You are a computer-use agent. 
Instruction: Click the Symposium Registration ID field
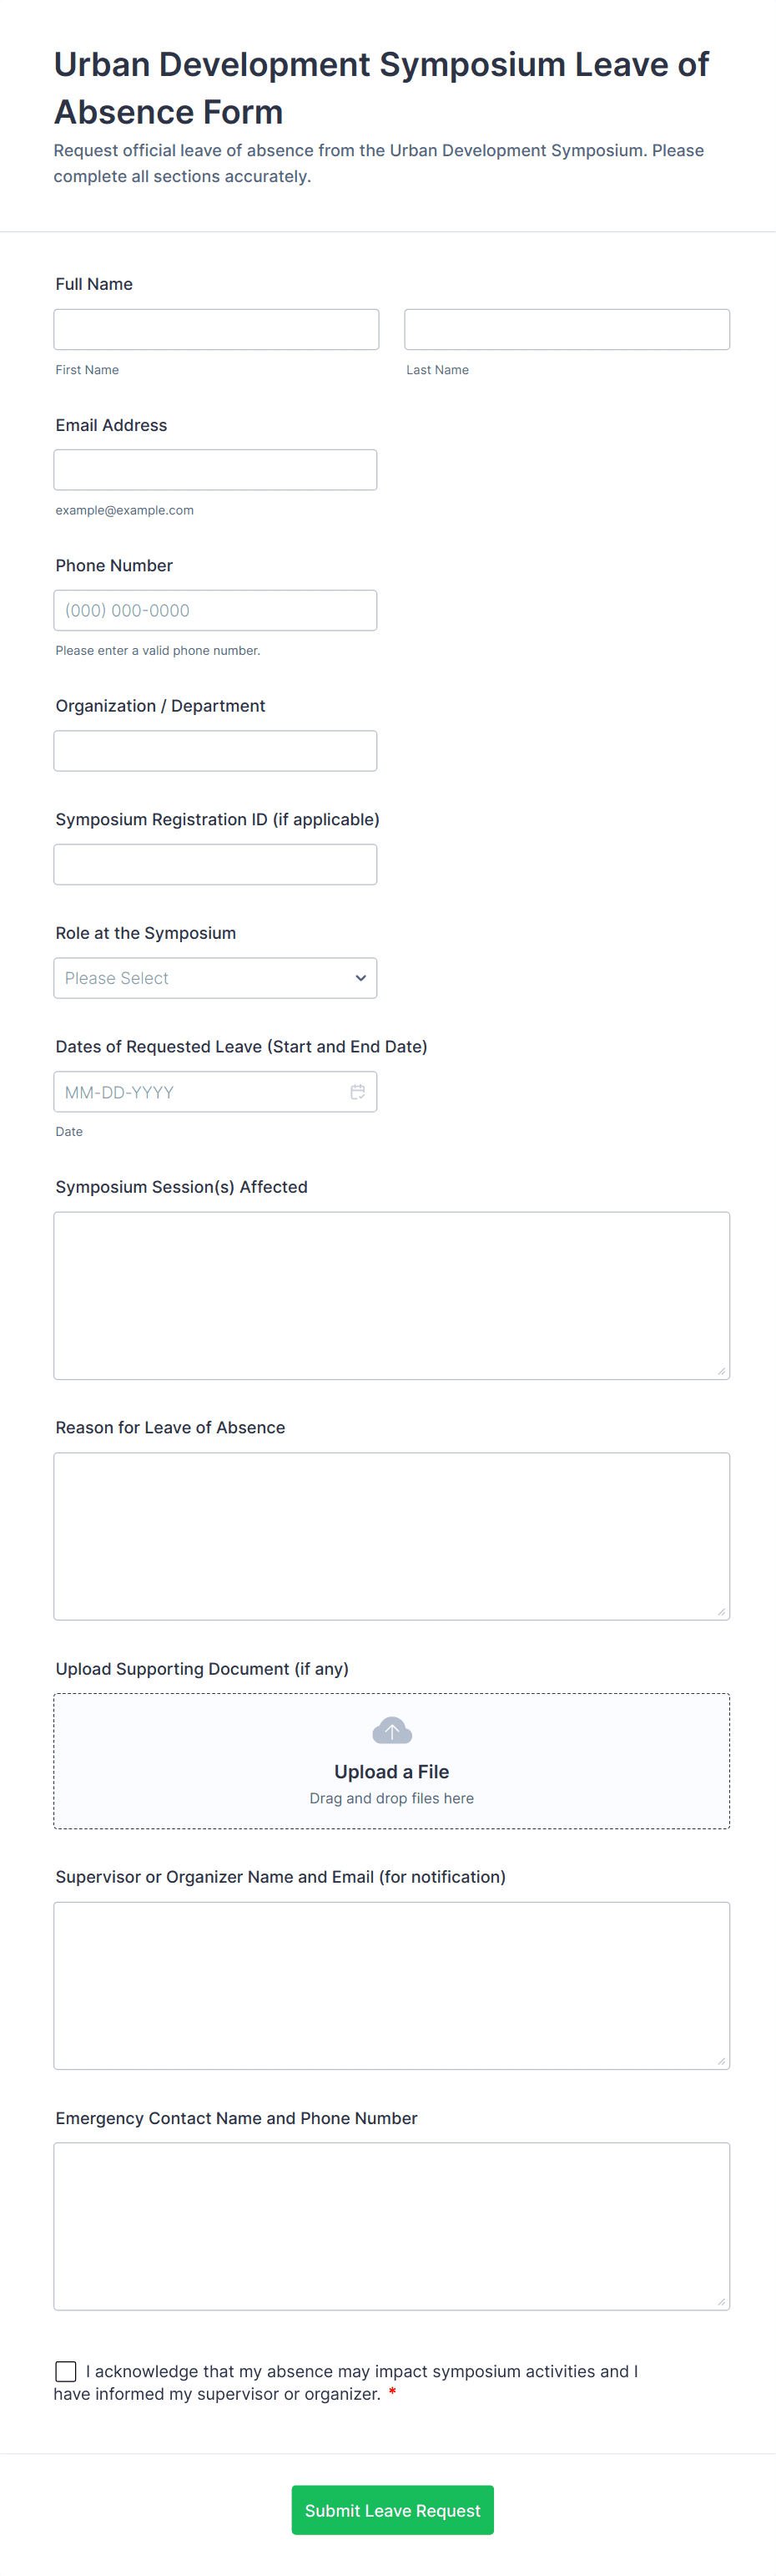[214, 865]
